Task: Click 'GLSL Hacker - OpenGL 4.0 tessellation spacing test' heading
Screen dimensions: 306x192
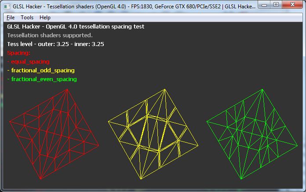Action: point(76,26)
